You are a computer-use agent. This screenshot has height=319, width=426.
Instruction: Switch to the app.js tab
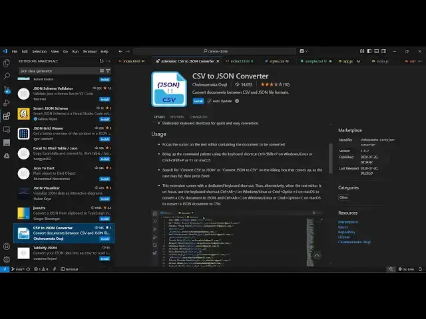(349, 61)
